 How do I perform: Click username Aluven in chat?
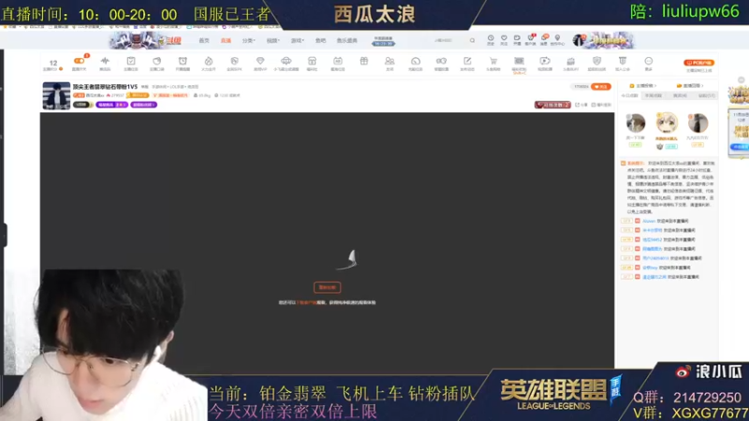(x=649, y=221)
